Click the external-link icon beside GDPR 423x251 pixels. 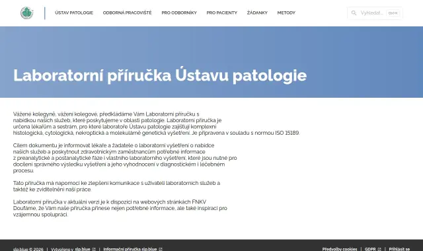[x=379, y=249]
